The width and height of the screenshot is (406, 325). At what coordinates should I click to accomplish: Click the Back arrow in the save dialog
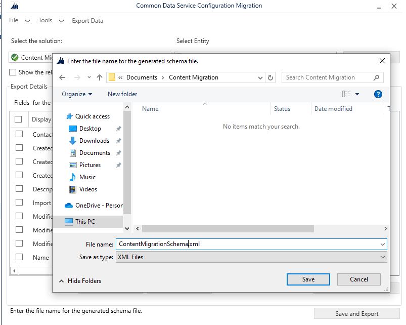pos(62,77)
